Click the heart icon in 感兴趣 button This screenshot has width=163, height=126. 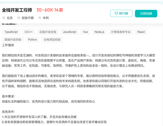point(116,13)
